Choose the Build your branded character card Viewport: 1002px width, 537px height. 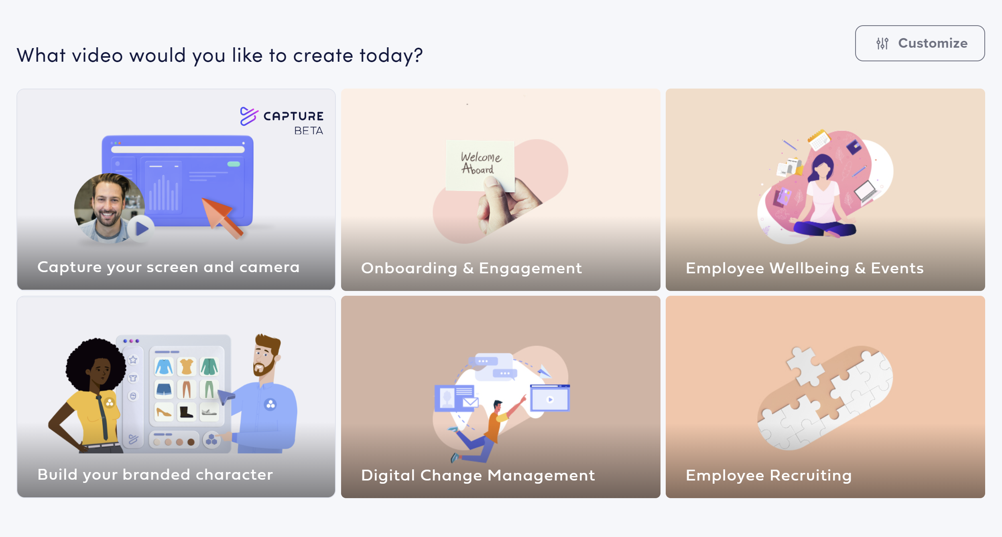[176, 397]
